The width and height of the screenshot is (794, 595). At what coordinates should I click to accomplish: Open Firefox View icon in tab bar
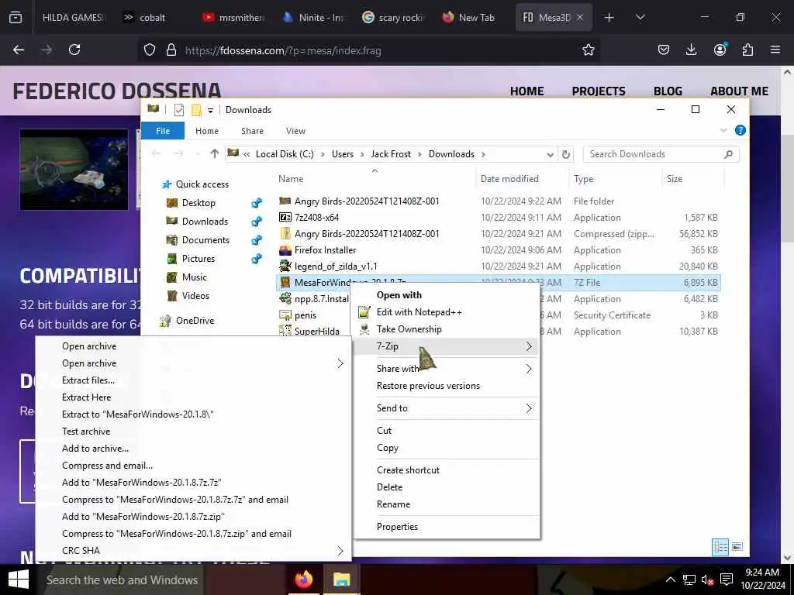pyautogui.click(x=16, y=17)
